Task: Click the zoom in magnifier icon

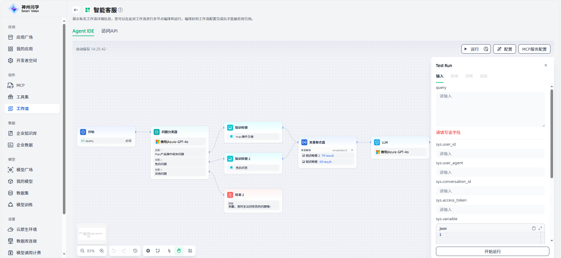Action: [102, 251]
